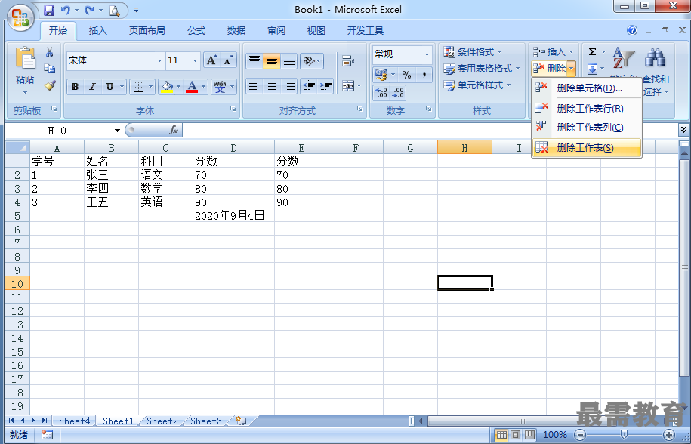The image size is (691, 444).
Task: Toggle Underline formatting
Action: click(110, 86)
